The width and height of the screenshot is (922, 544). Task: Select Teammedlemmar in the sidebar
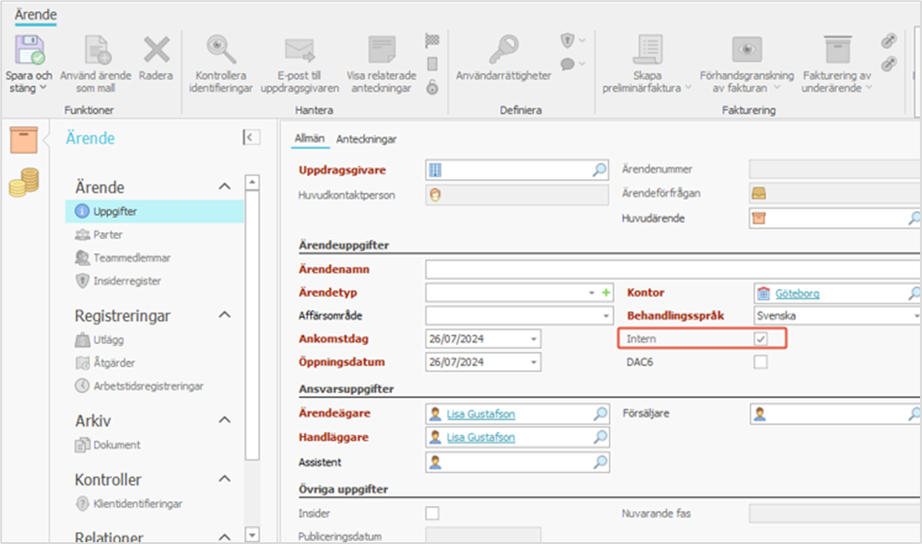point(132,258)
